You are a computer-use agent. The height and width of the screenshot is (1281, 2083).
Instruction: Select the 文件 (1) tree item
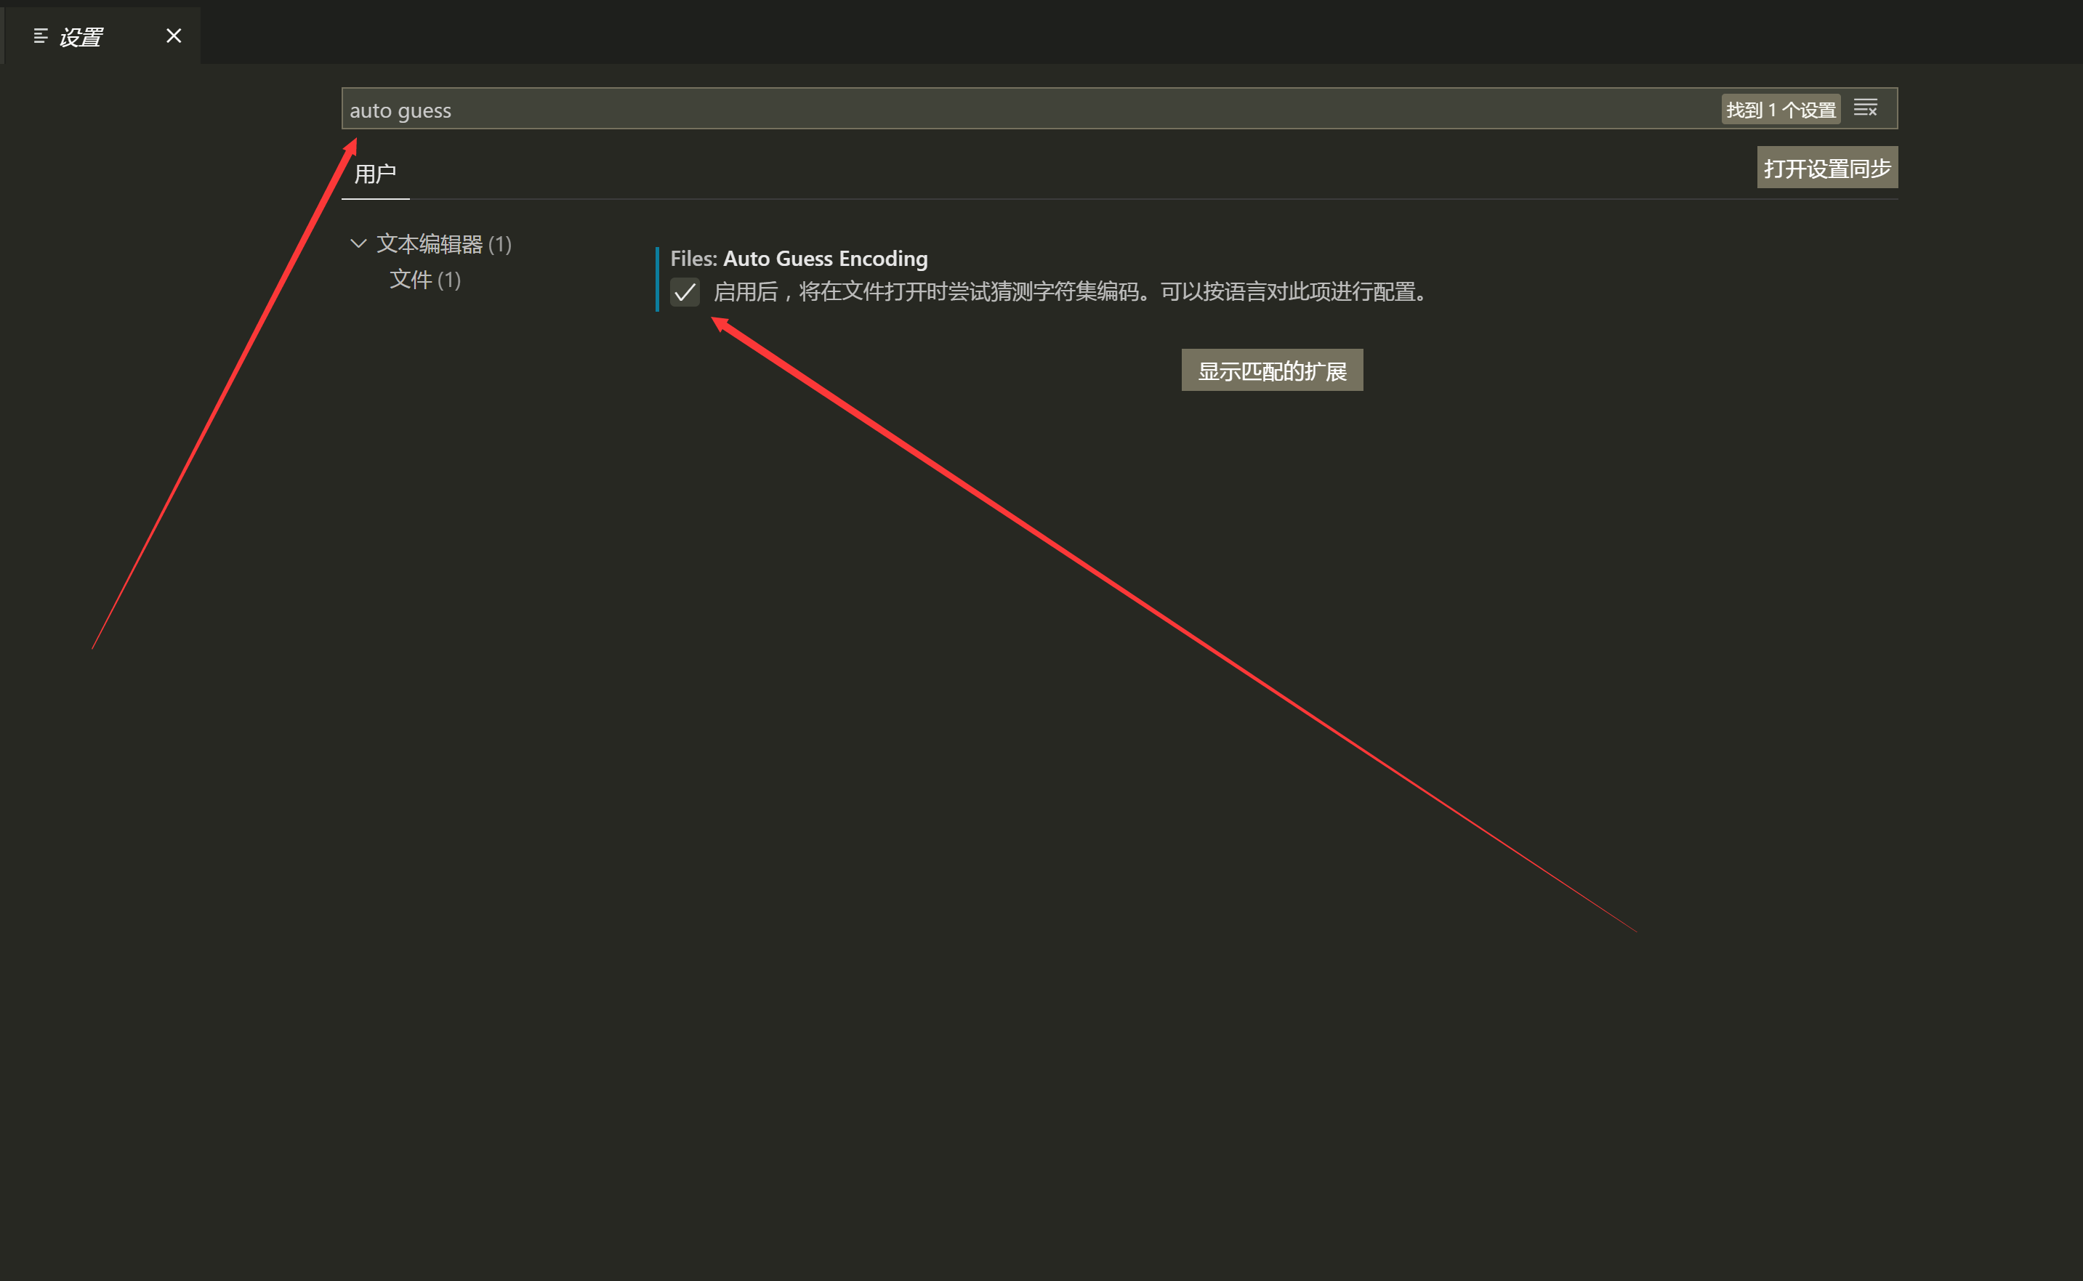[x=424, y=280]
